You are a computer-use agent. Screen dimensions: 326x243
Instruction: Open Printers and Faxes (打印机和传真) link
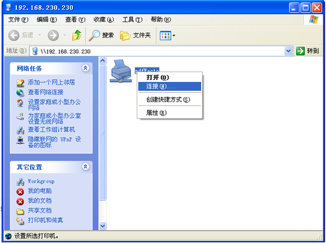point(46,220)
